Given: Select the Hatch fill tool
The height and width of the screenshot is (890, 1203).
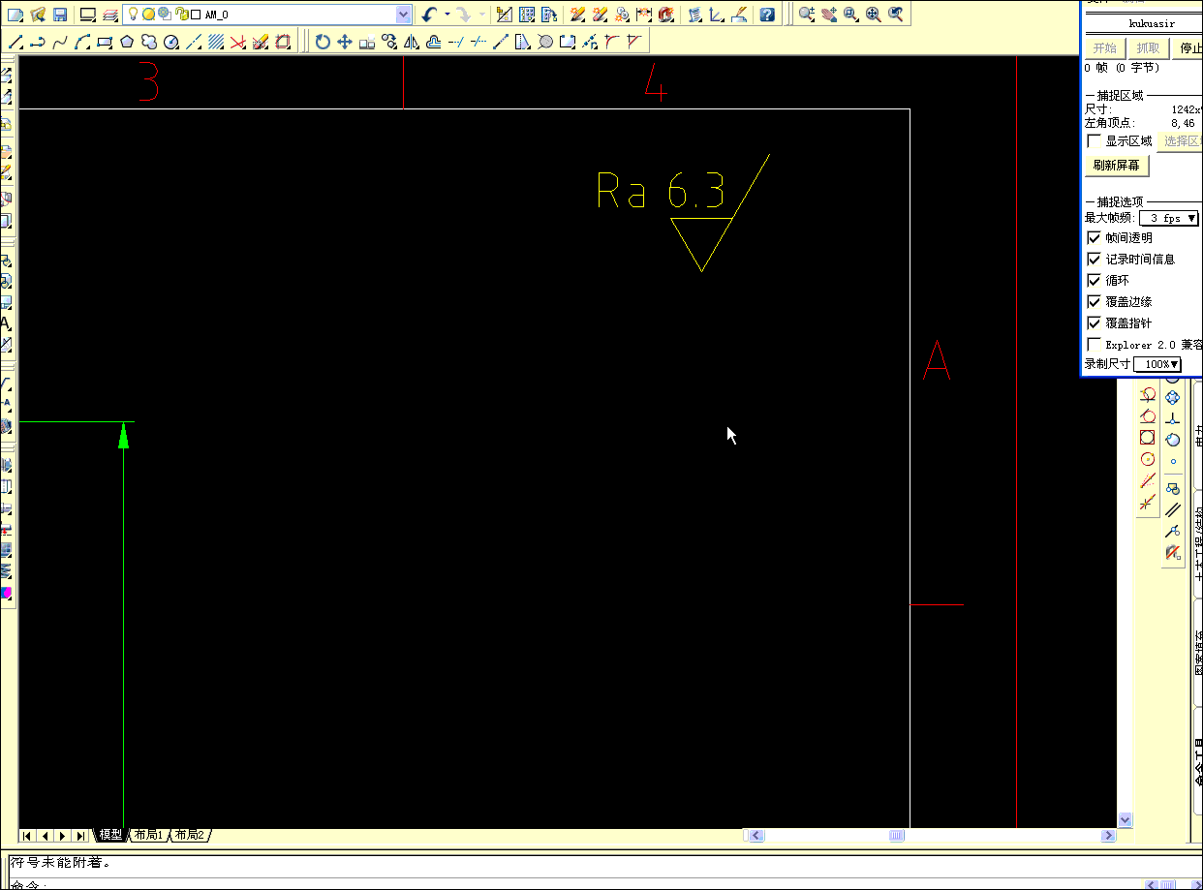Looking at the screenshot, I should coord(216,42).
